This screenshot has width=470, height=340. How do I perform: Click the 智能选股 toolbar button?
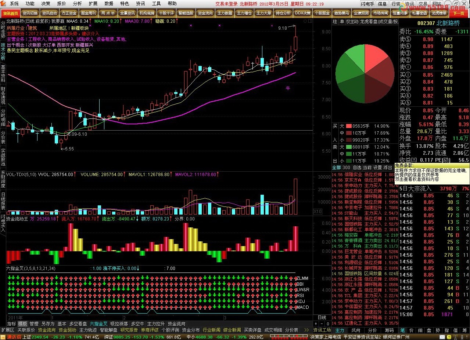[186, 13]
